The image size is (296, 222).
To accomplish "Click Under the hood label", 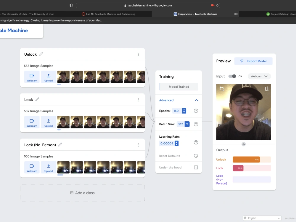I will click(x=170, y=168).
